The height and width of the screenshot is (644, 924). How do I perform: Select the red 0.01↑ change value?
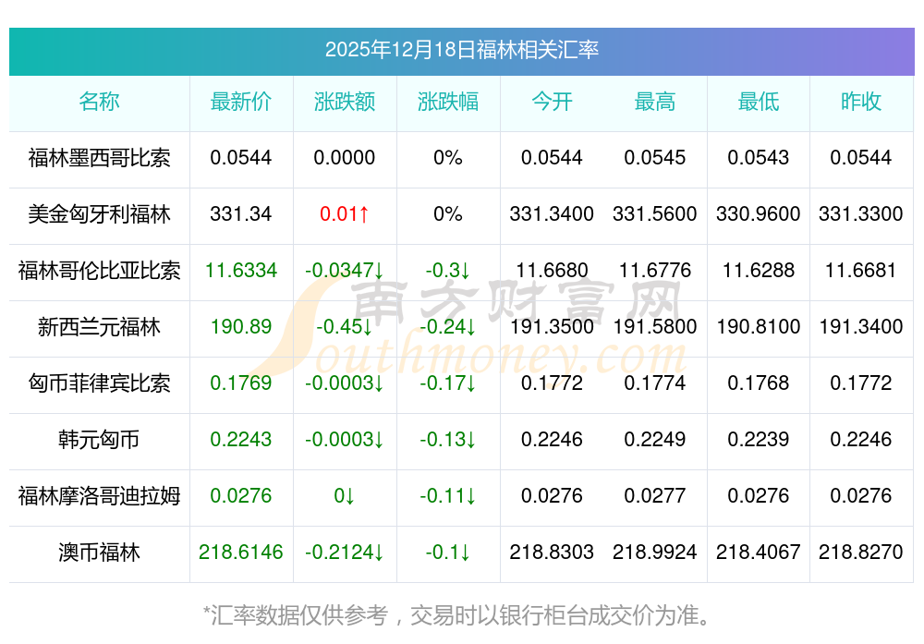(x=345, y=214)
